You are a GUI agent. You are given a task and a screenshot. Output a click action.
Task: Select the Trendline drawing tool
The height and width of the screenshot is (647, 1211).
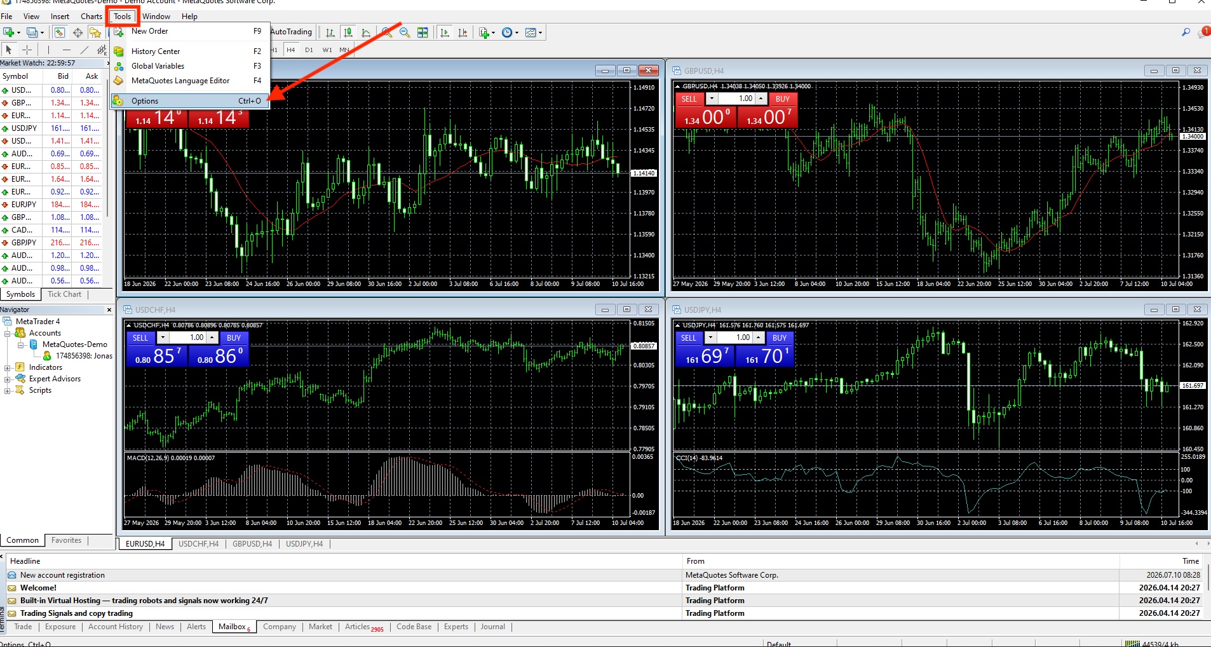coord(85,50)
